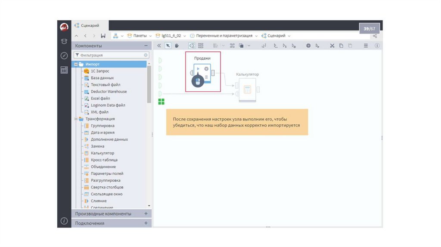Open the dropdown next to order icon
The image size is (441, 247).
[x=249, y=46]
